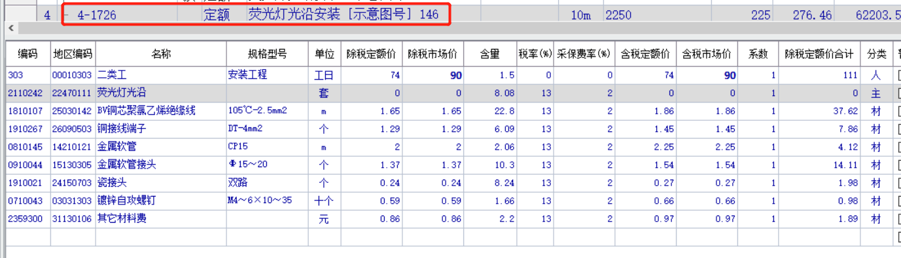Click the 工日 unit cell

(324, 75)
